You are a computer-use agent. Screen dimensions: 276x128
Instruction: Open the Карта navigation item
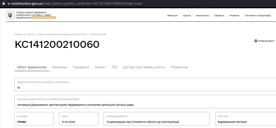pyautogui.click(x=187, y=16)
